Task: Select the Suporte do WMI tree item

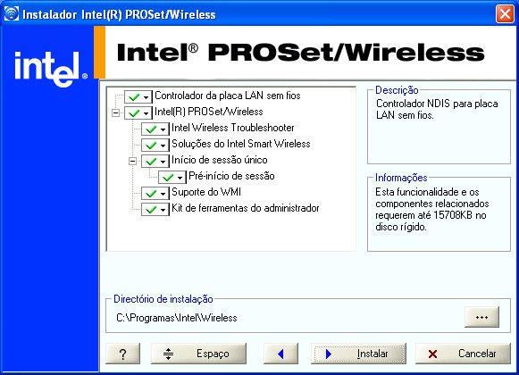Action: (206, 192)
